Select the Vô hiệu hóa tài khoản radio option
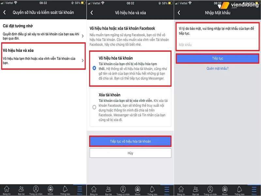The image size is (261, 196). pos(94,68)
